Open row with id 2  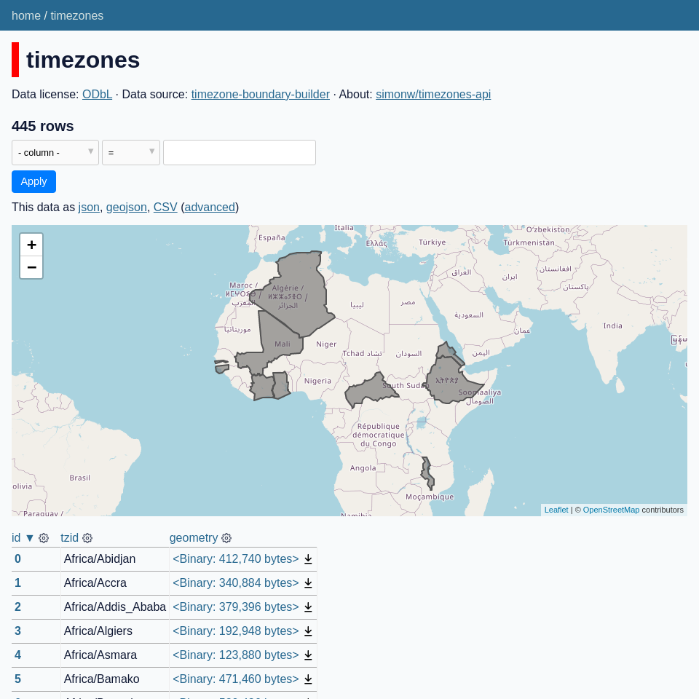17,607
